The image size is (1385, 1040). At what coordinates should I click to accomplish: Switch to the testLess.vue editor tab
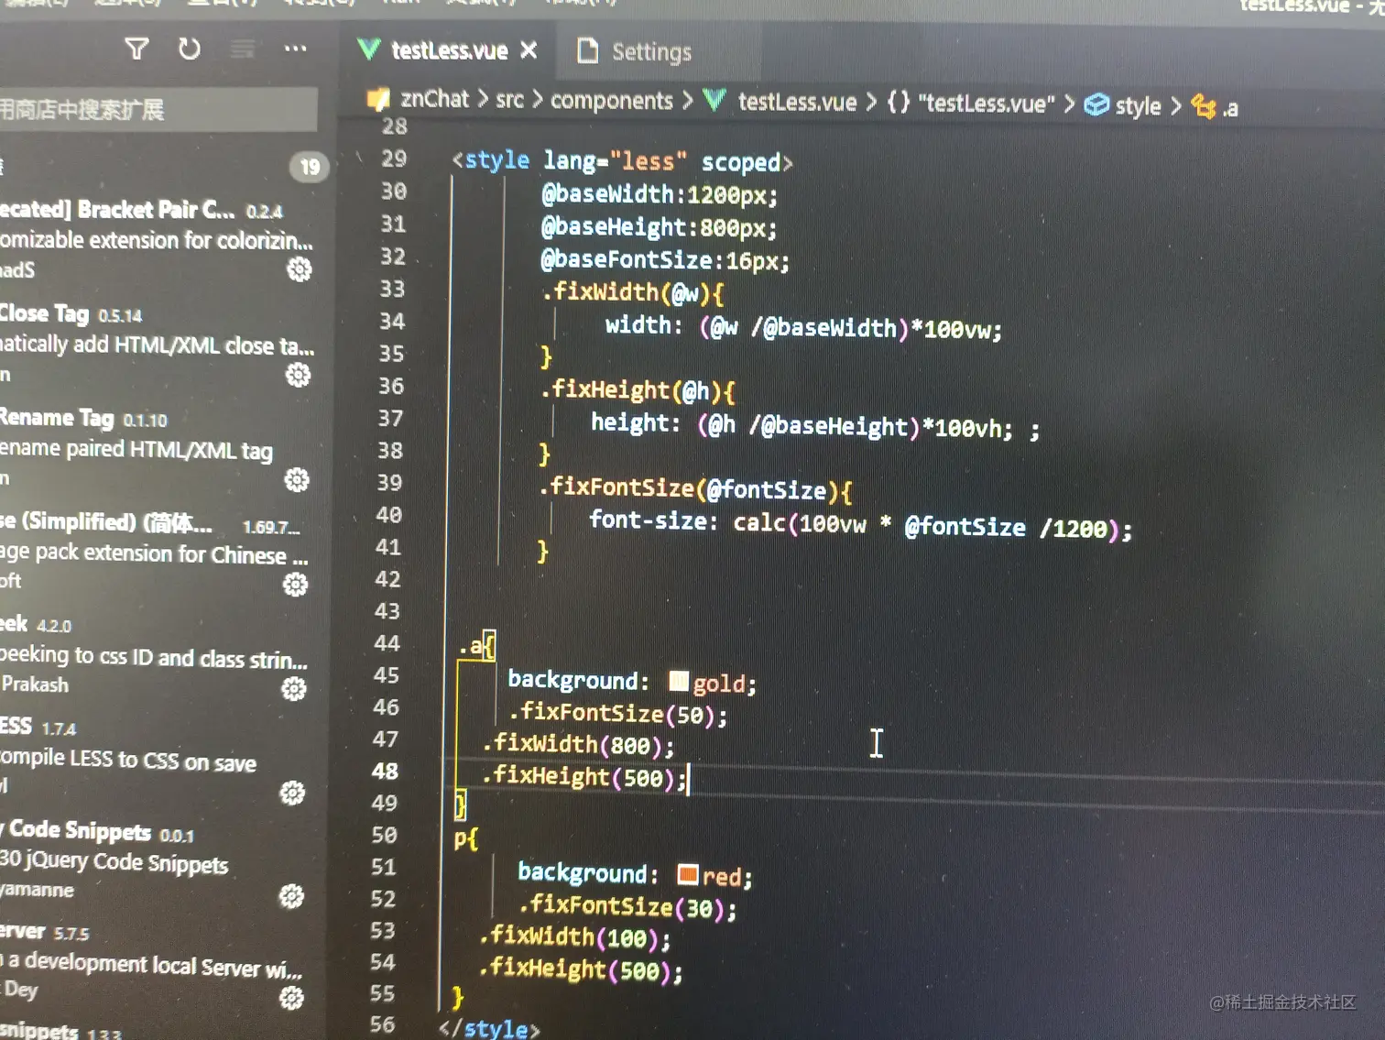tap(449, 51)
